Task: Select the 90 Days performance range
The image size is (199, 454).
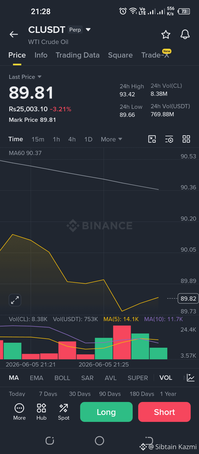Action: coord(110,394)
